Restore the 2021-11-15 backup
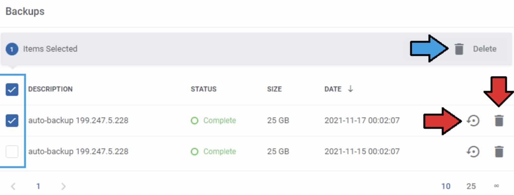The height and width of the screenshot is (195, 514). [x=473, y=152]
